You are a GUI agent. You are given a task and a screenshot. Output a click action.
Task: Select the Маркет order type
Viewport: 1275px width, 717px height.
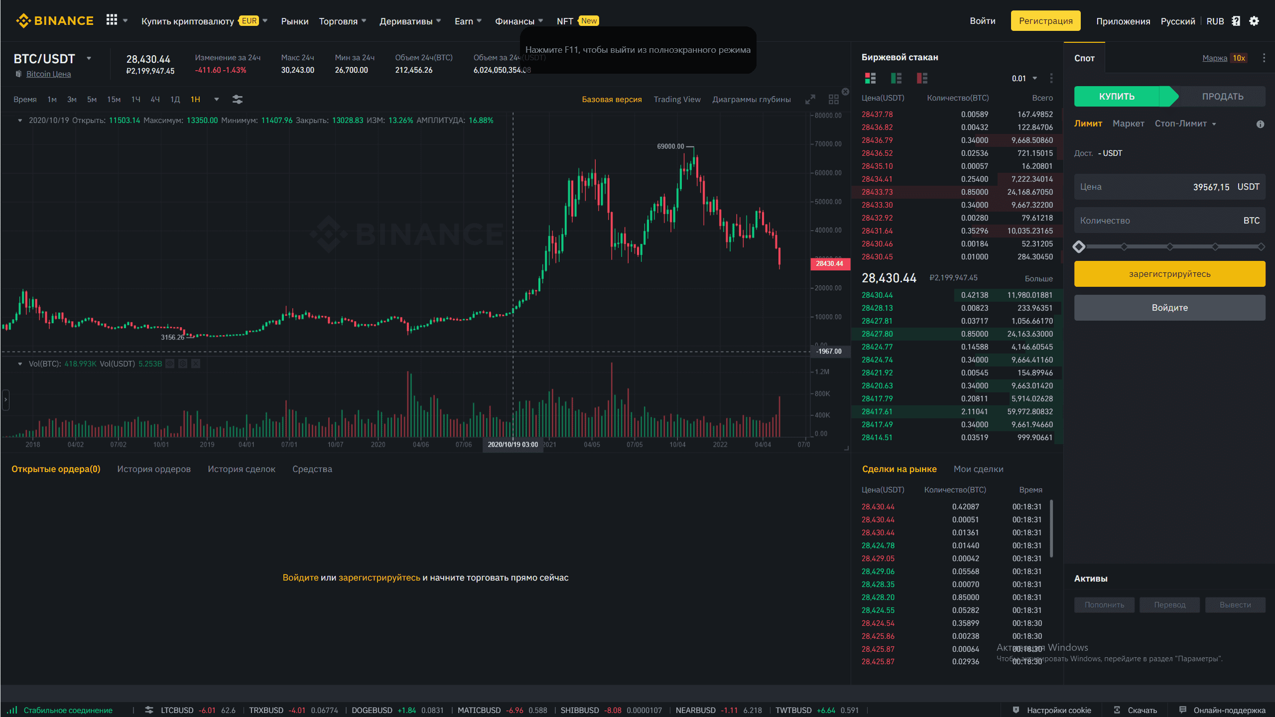1128,123
